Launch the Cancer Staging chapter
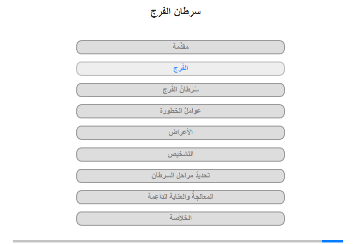Screen dimensions: 356x244 tap(180, 176)
